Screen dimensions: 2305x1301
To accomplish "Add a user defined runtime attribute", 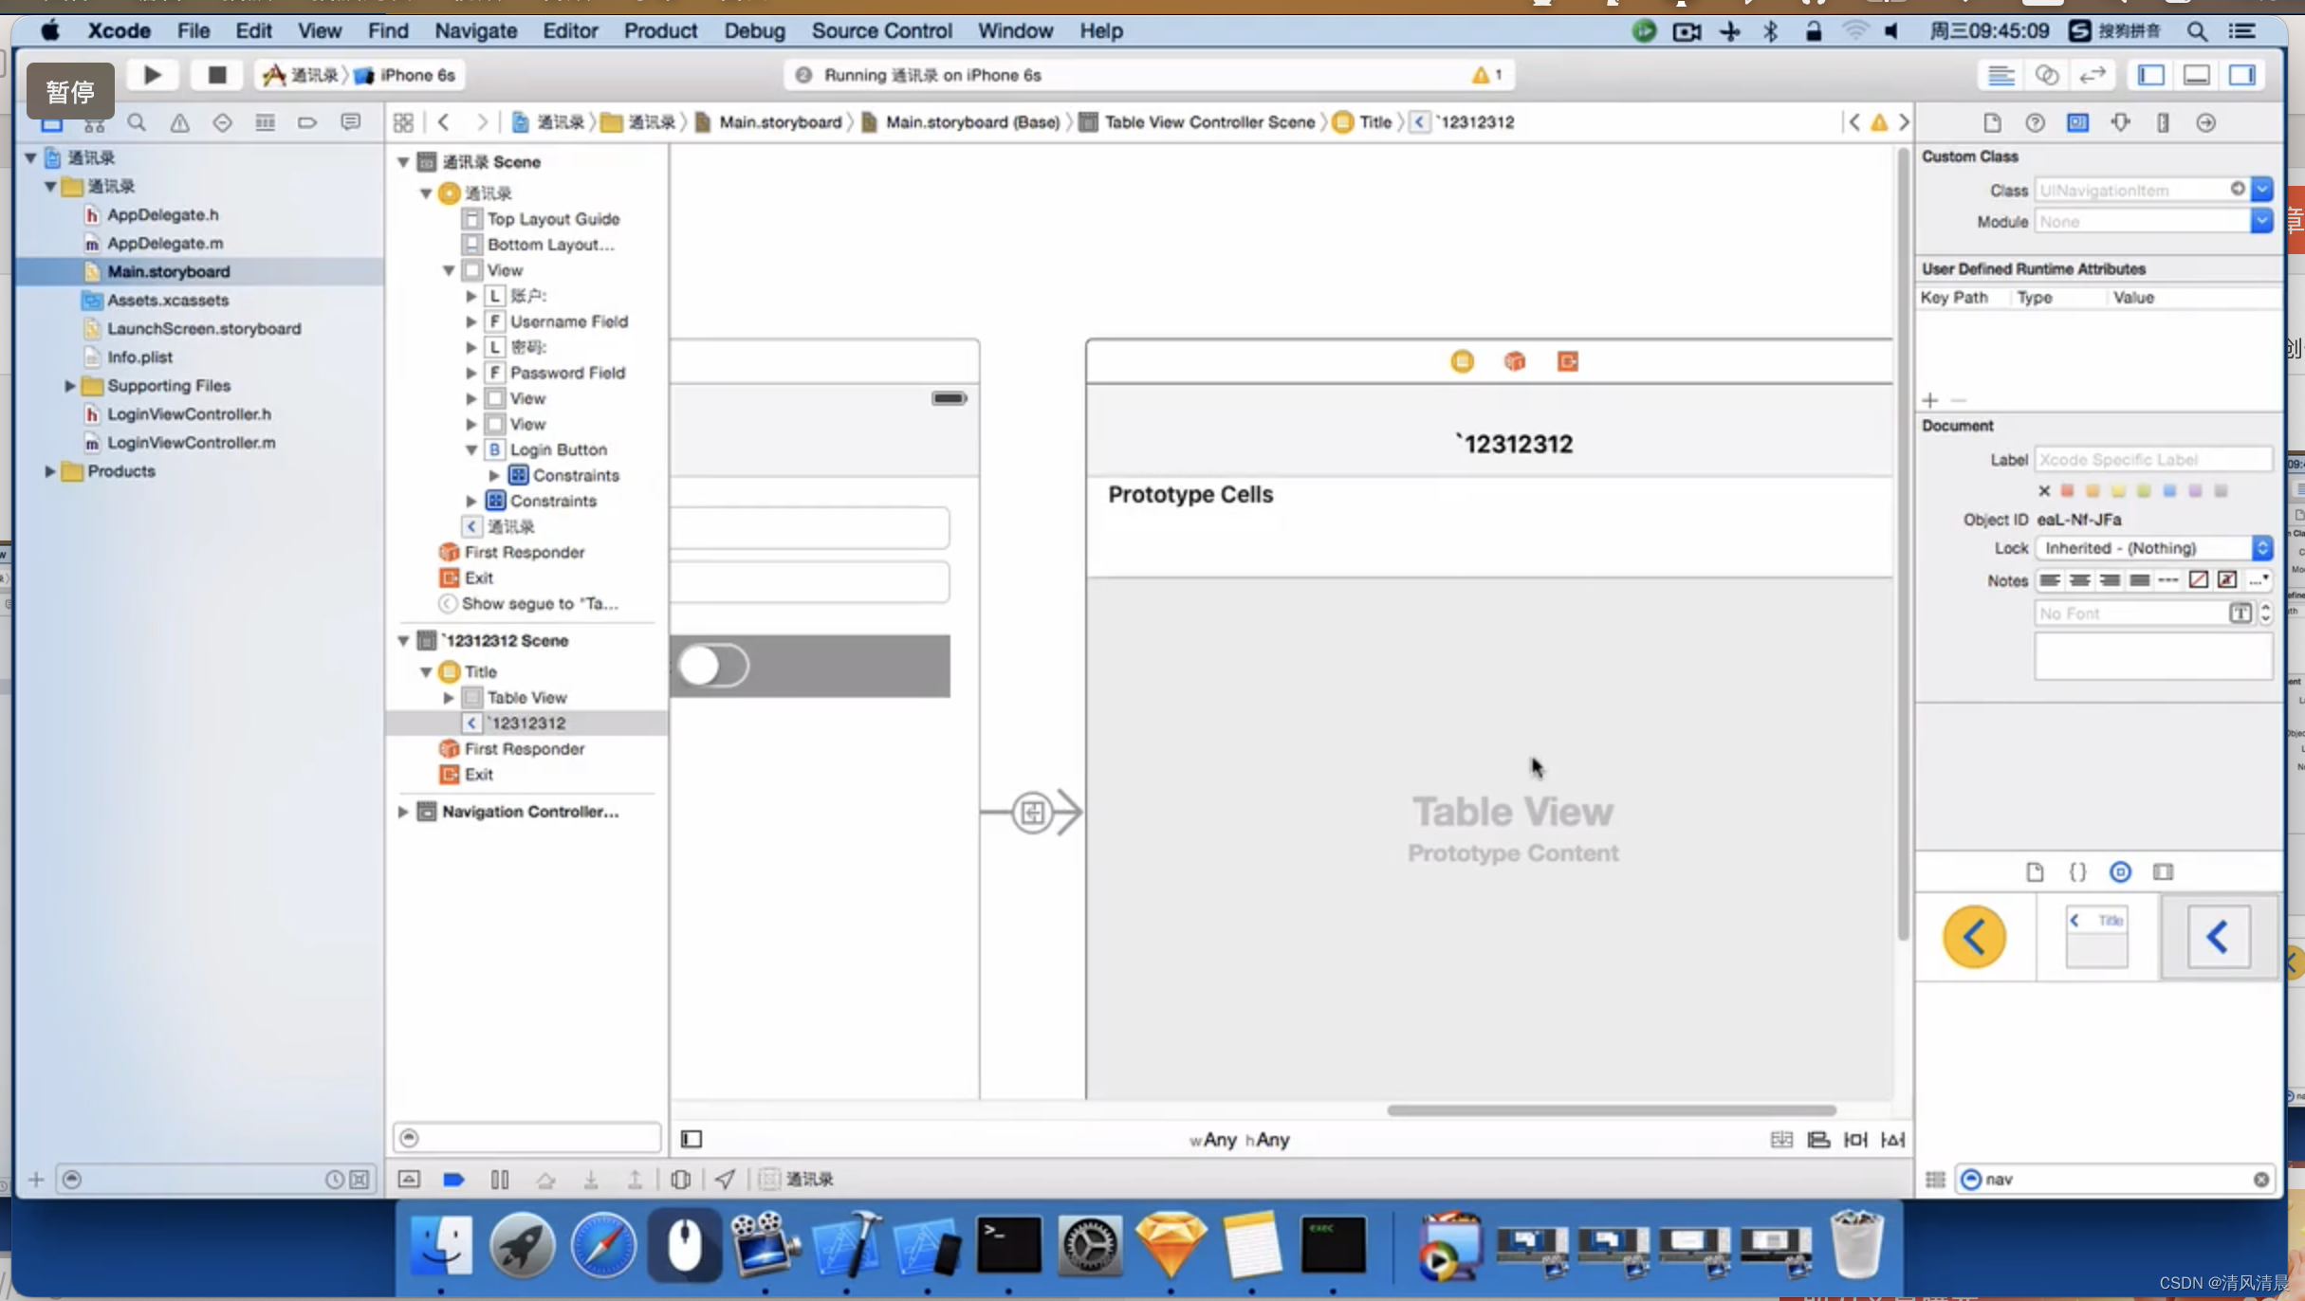I will tap(1929, 400).
